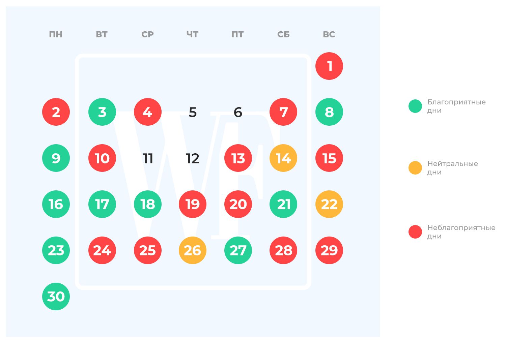Select the red day 29 circle
The width and height of the screenshot is (506, 343).
[329, 250]
